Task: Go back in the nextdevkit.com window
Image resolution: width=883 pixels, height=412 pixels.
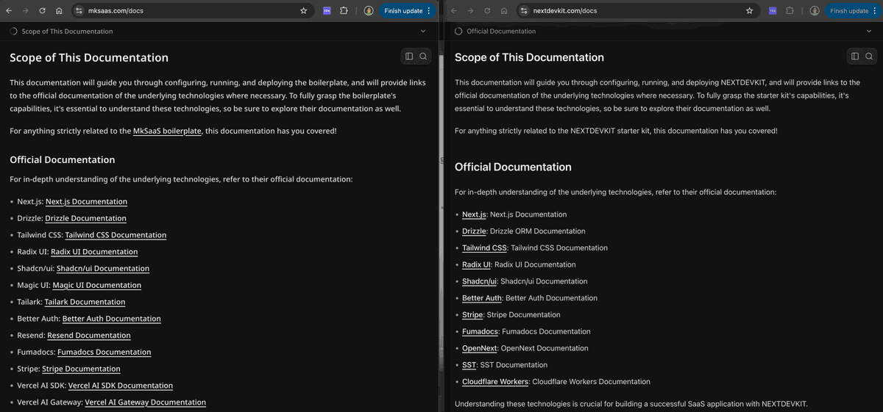Action: (454, 11)
